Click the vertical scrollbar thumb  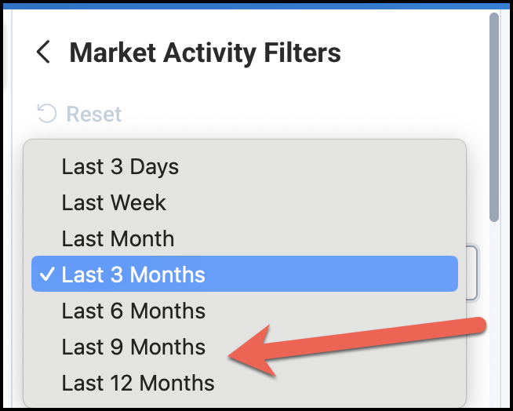click(494, 118)
